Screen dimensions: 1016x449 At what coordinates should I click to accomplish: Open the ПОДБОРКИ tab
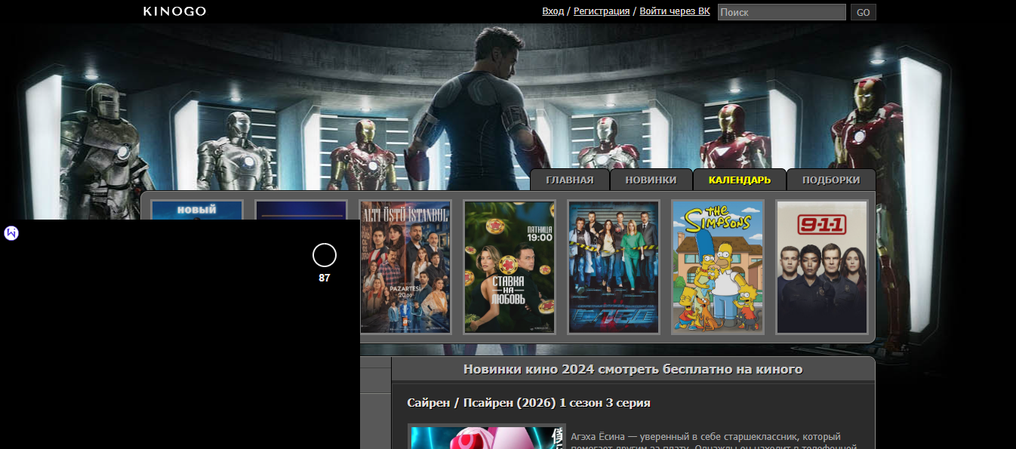click(831, 180)
